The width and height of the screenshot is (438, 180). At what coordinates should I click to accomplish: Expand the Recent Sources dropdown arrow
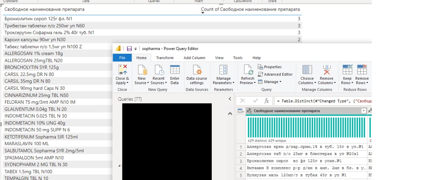tap(166, 83)
